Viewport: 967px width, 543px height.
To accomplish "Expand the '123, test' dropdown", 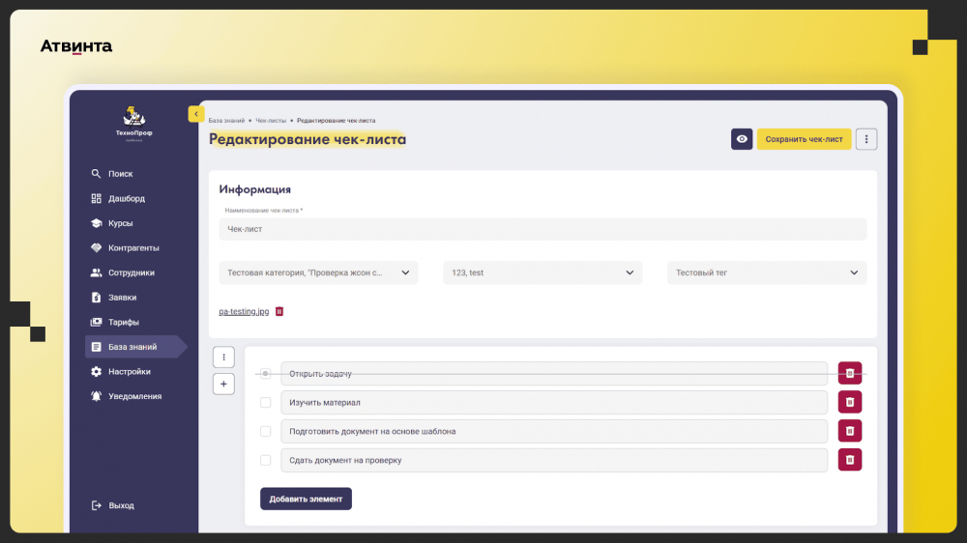I will tap(542, 272).
